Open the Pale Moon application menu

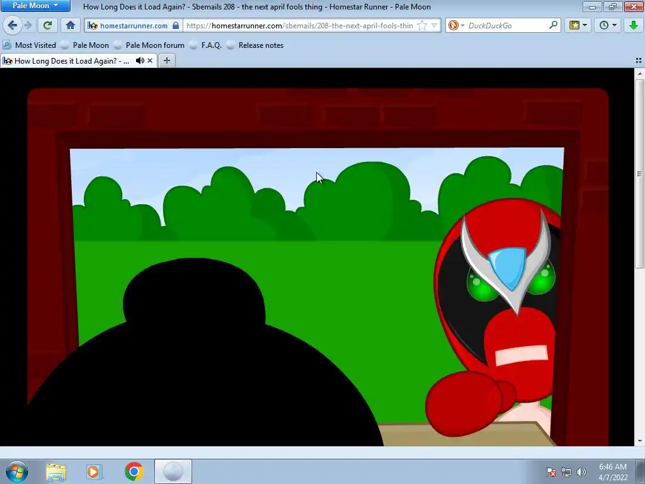tap(35, 6)
